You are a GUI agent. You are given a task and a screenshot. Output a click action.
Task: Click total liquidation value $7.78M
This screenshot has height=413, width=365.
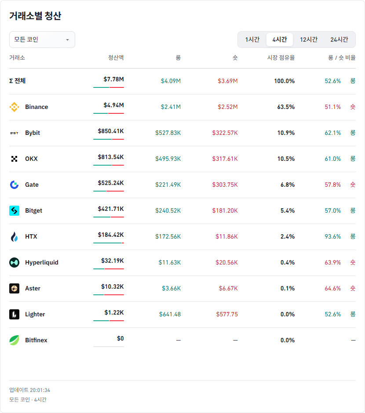(113, 79)
